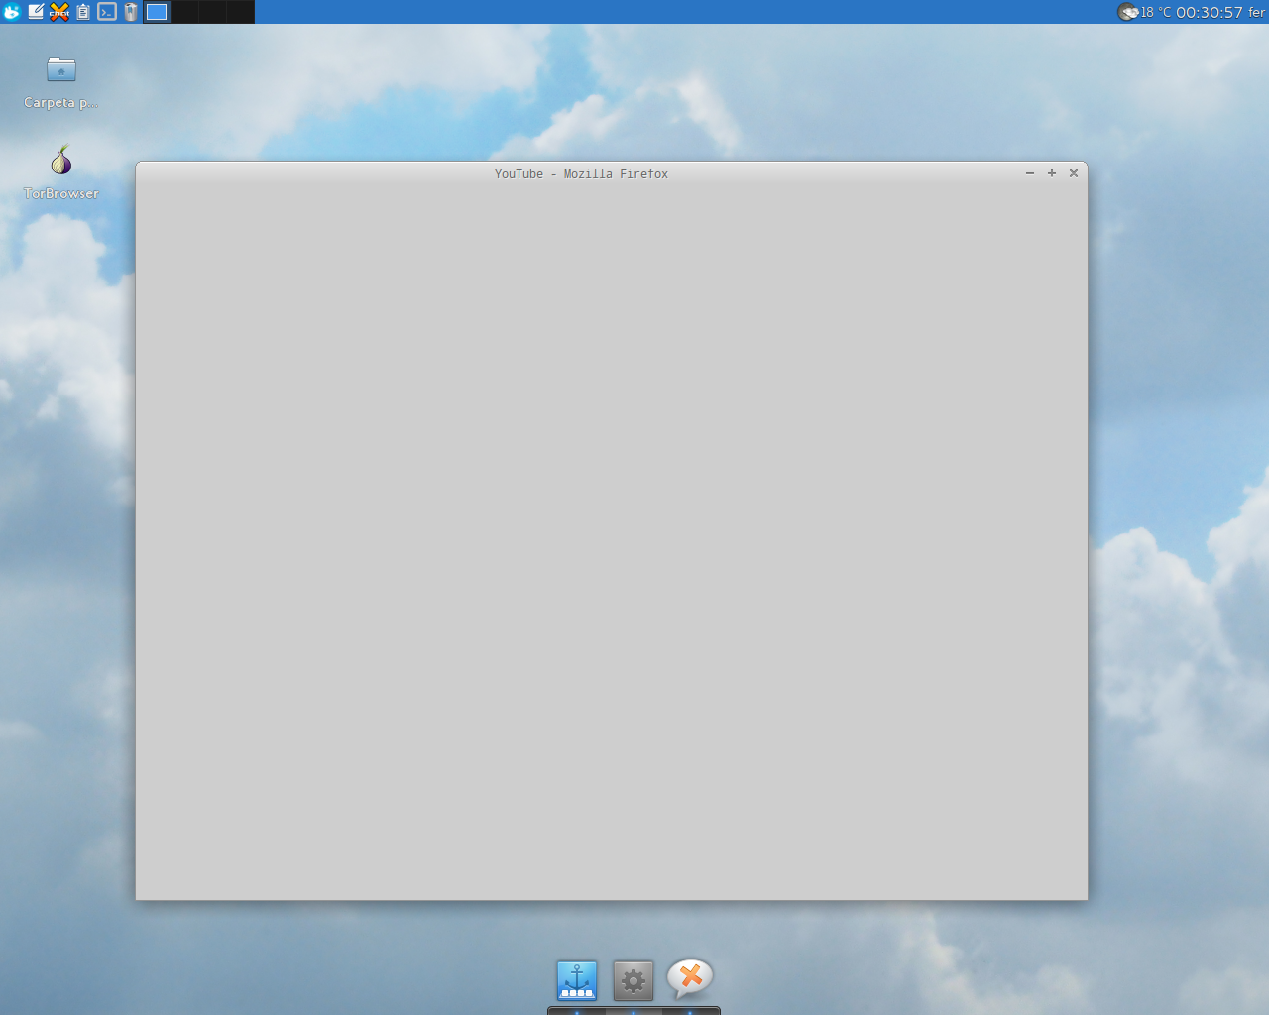Switch to the third workspace in the pager
Image resolution: width=1269 pixels, height=1015 pixels.
point(212,12)
